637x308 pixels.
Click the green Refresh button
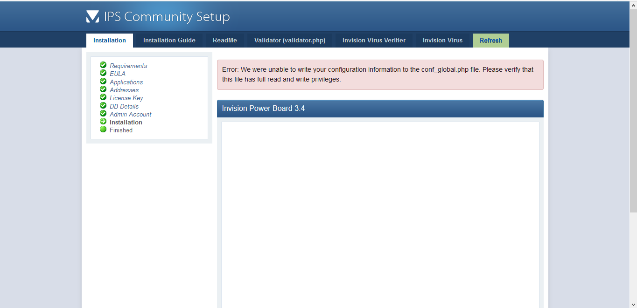pyautogui.click(x=491, y=41)
